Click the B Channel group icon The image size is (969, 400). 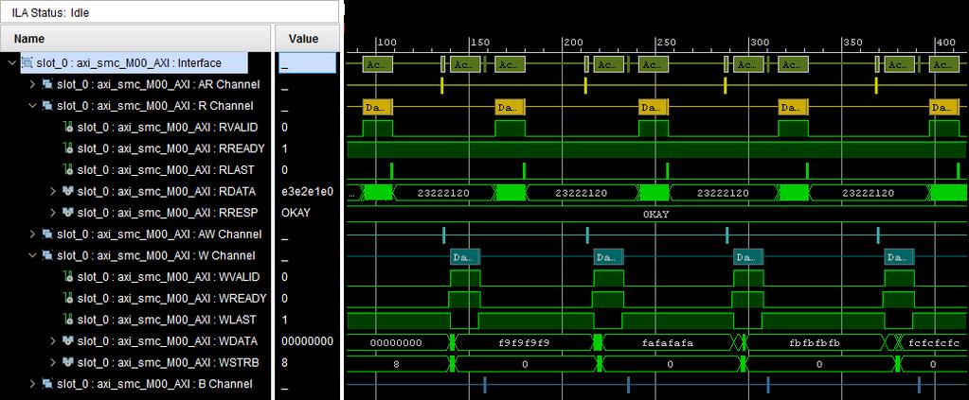pos(47,383)
